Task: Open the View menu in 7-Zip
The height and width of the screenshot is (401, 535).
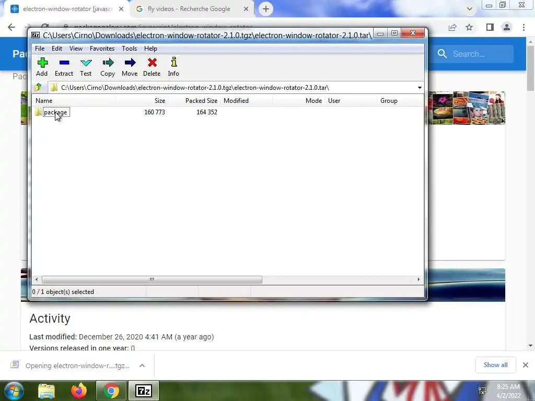Action: pyautogui.click(x=76, y=49)
